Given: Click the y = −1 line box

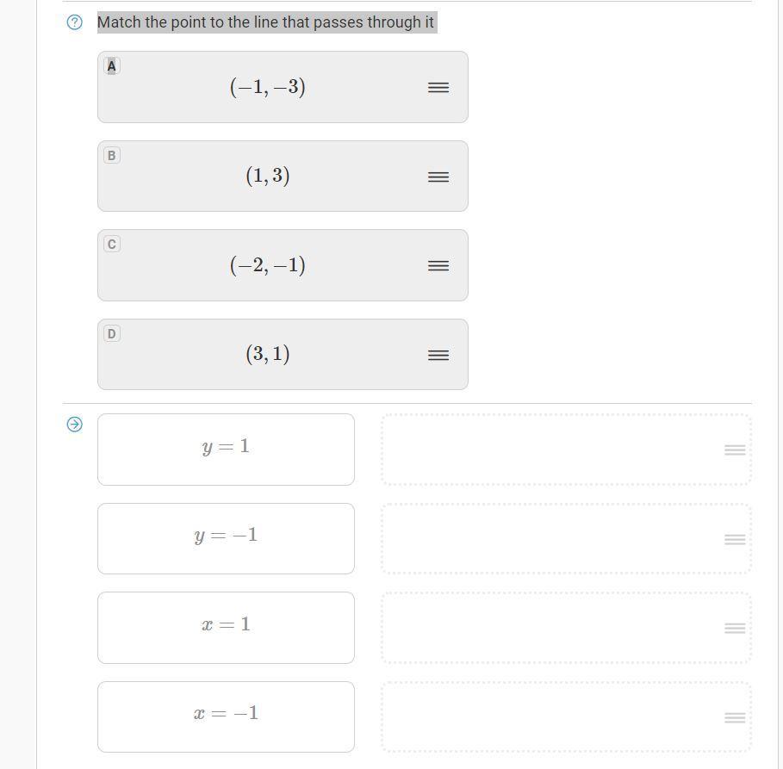Looking at the screenshot, I should point(226,539).
